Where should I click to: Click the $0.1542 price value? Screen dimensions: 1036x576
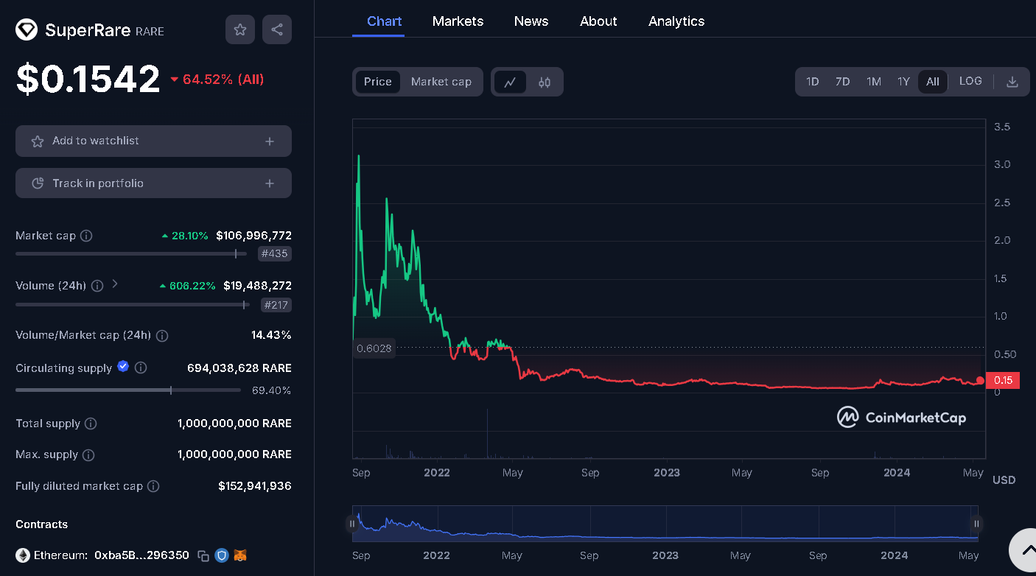point(88,79)
